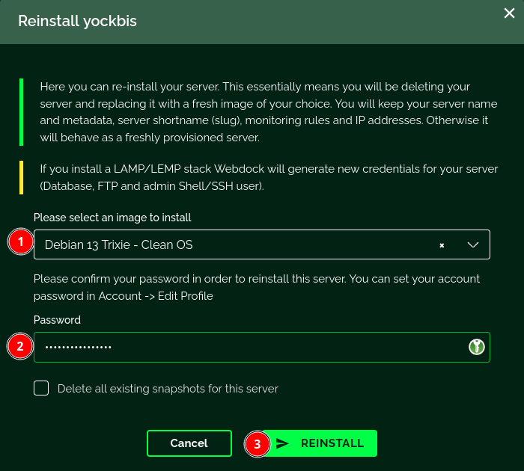
Task: Click the 'Please select an image to install' label
Action: 112,218
